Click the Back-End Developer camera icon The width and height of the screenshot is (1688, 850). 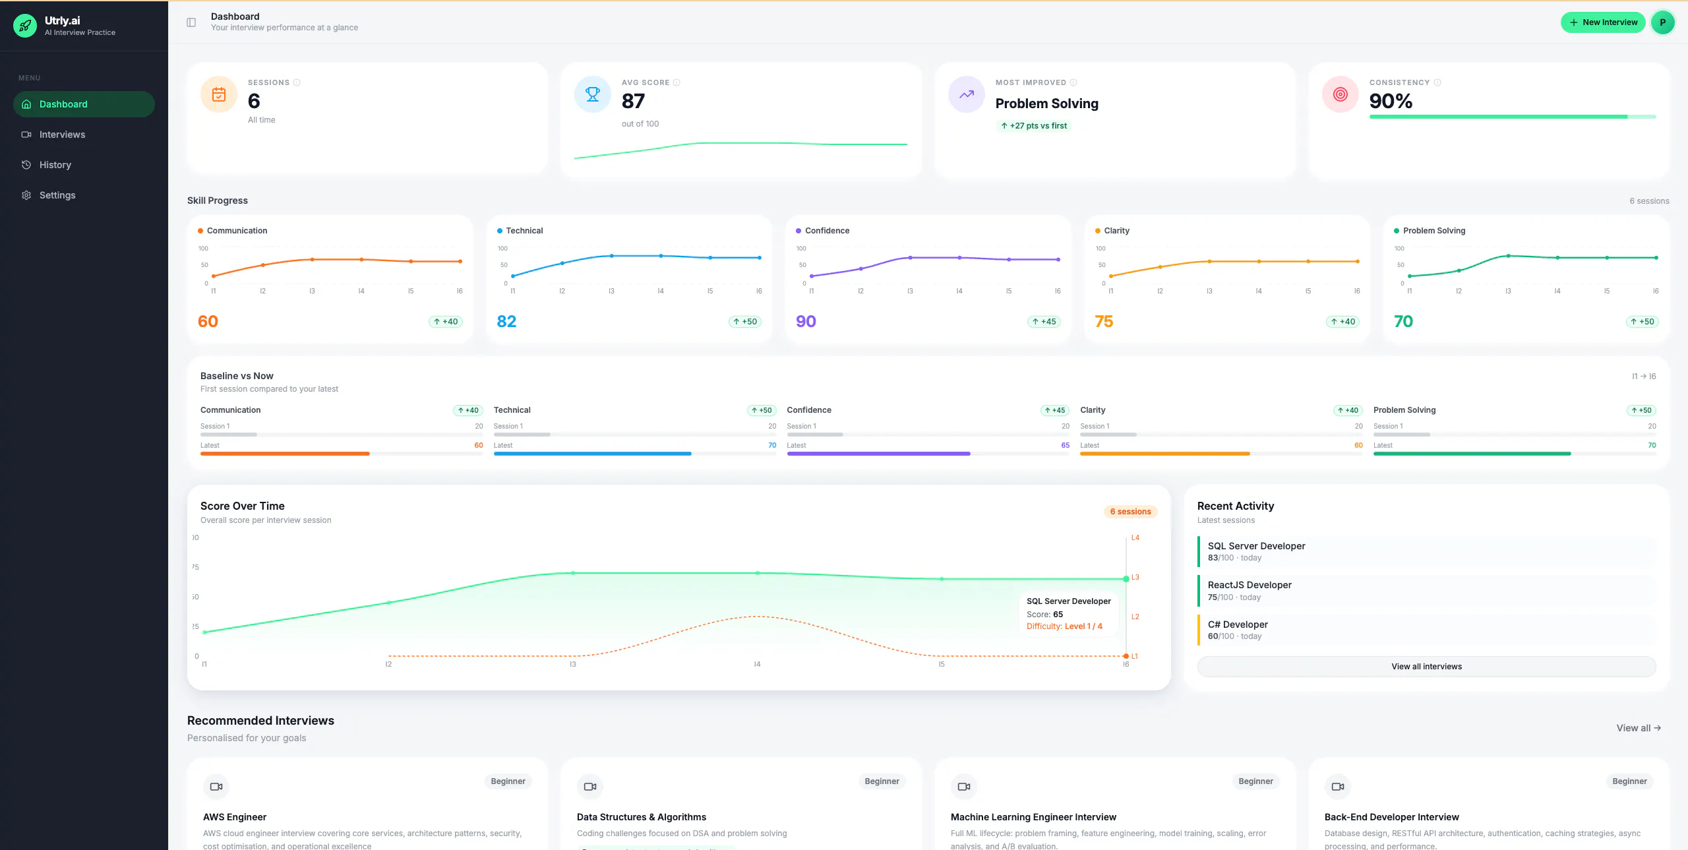pyautogui.click(x=1338, y=787)
